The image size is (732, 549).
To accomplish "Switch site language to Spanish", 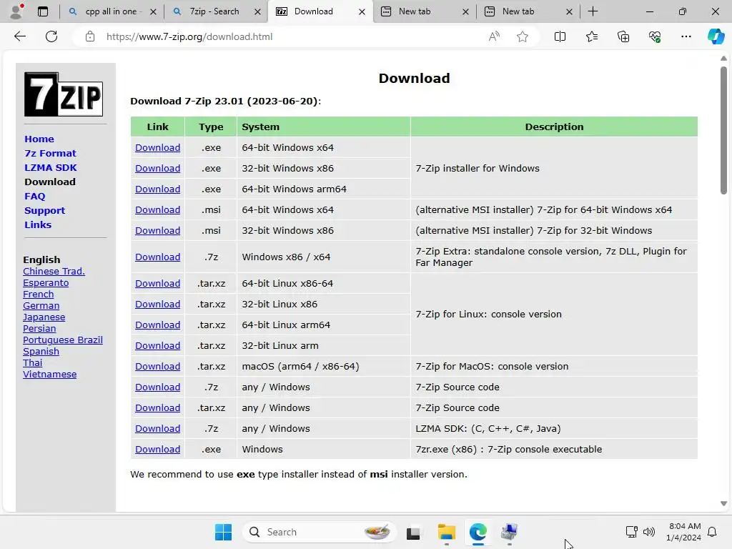I will pyautogui.click(x=41, y=352).
